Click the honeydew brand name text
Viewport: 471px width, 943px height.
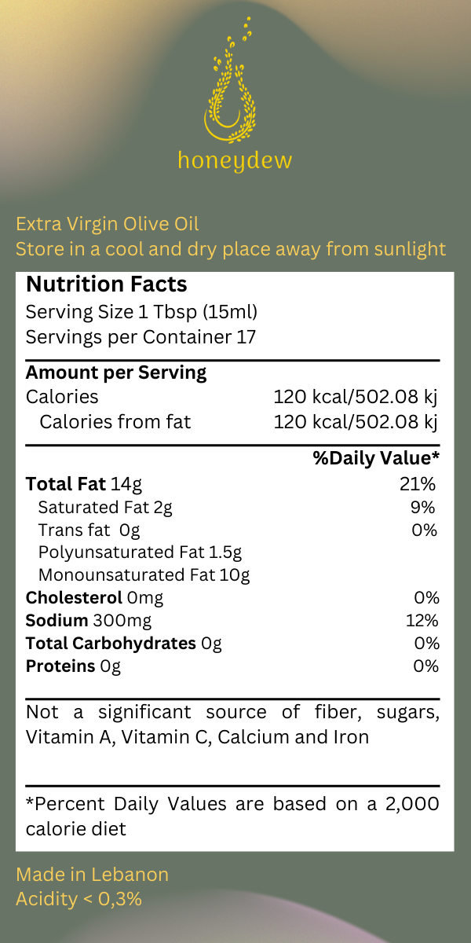235,161
